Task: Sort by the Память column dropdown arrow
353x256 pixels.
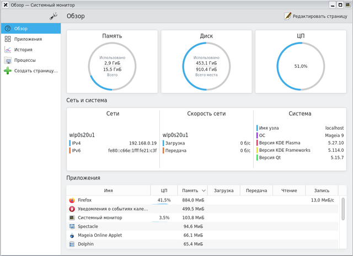Action: coord(204,191)
